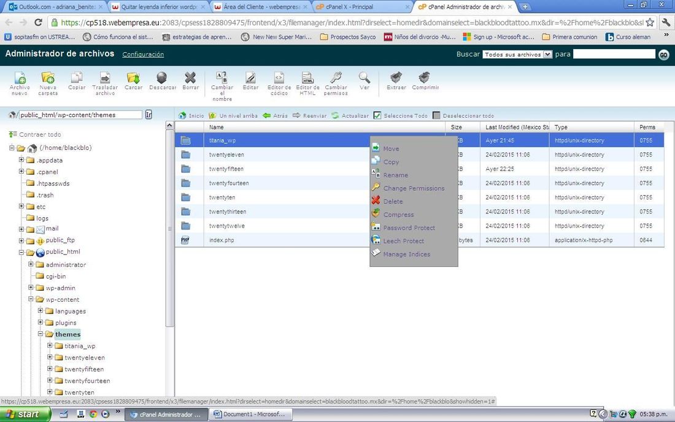
Task: Switch to the Outlook.com browser tab
Action: [x=55, y=7]
